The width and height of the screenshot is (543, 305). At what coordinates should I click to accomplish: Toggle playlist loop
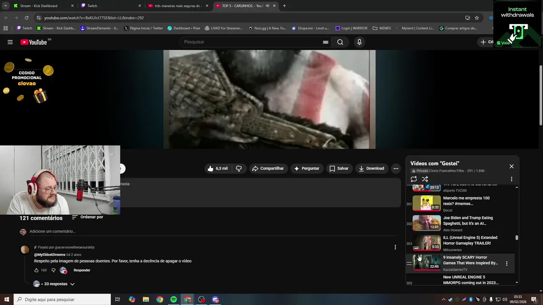tap(414, 179)
